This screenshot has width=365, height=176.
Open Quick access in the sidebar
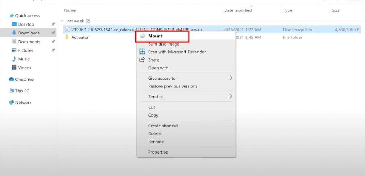(27, 16)
